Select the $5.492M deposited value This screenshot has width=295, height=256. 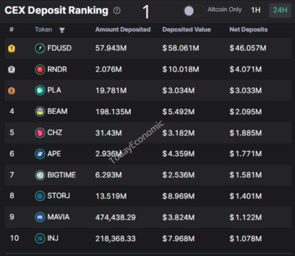tap(179, 112)
